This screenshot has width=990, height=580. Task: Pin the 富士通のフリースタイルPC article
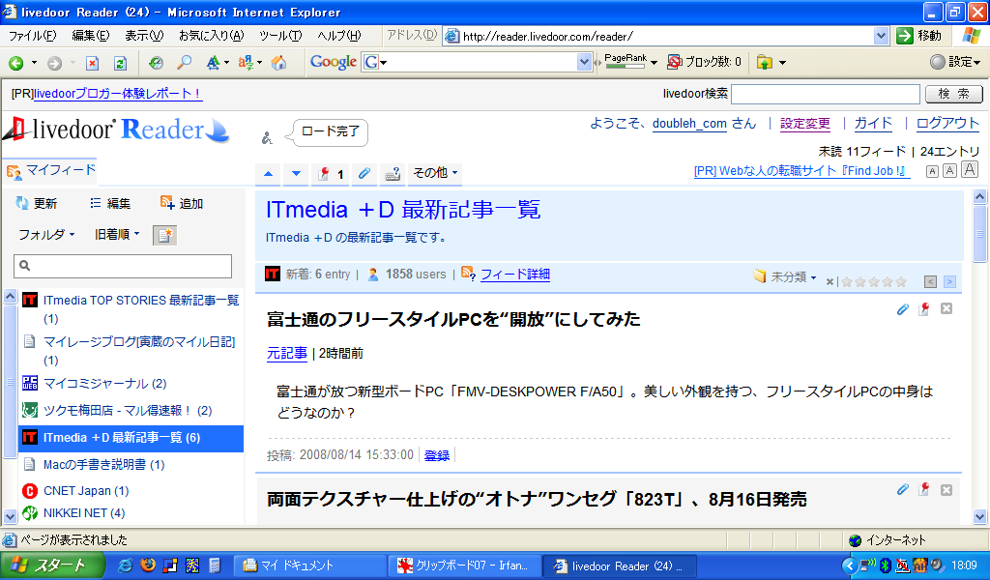click(923, 308)
